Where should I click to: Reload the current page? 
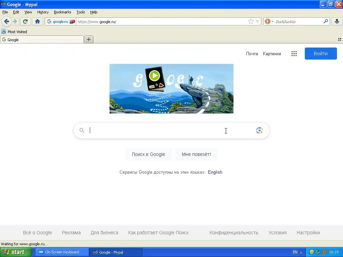25,21
